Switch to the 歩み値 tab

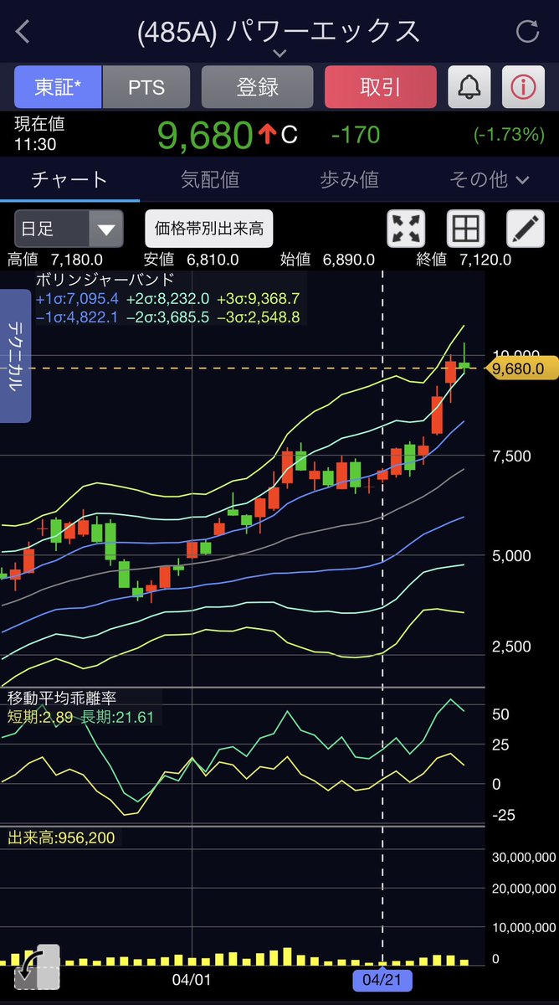[349, 179]
